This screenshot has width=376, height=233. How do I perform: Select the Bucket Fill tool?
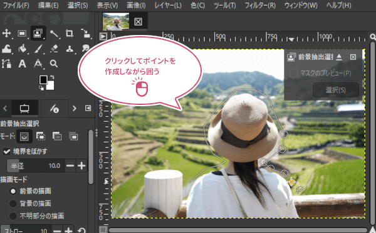[23, 49]
